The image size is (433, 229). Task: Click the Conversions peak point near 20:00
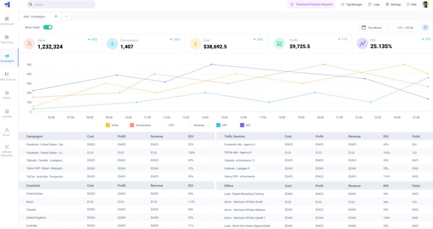click(324, 64)
